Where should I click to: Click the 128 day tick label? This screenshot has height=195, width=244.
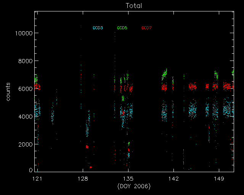[x=82, y=178]
